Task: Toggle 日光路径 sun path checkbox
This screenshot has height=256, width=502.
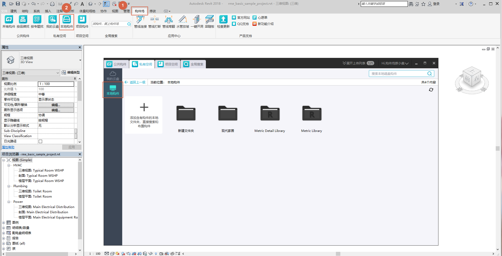Action: click(40, 141)
